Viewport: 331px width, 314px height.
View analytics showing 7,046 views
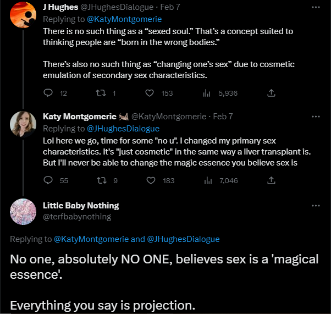pyautogui.click(x=207, y=180)
